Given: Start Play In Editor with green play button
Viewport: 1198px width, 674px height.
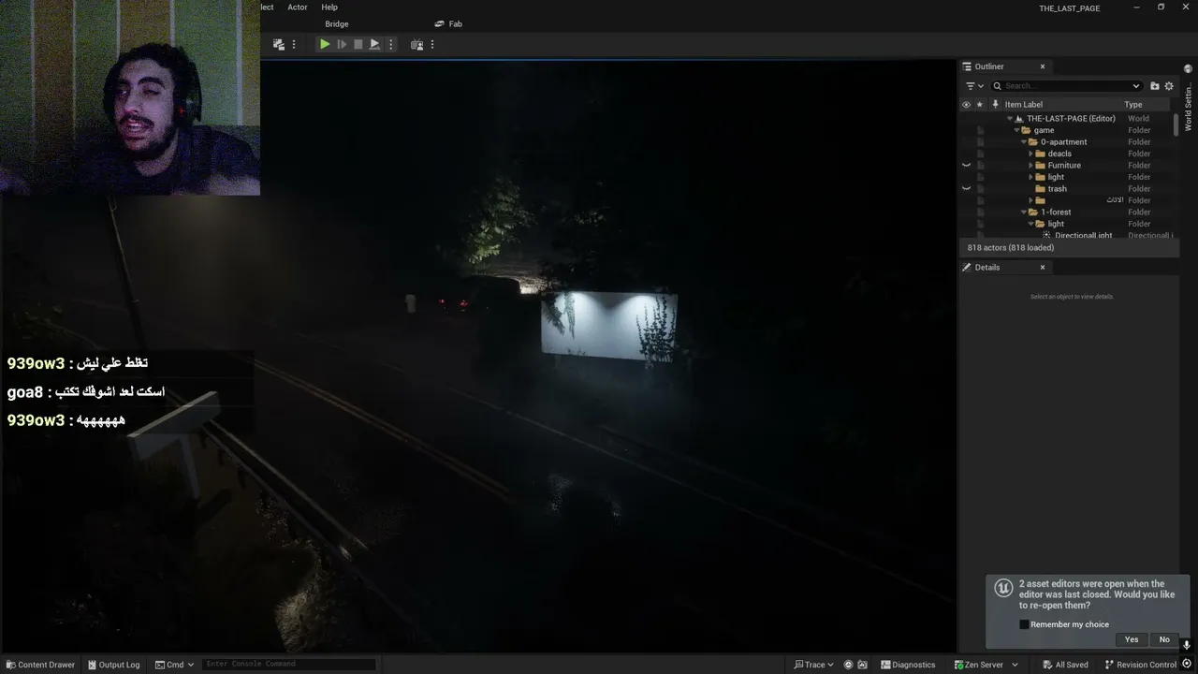Looking at the screenshot, I should [x=324, y=44].
